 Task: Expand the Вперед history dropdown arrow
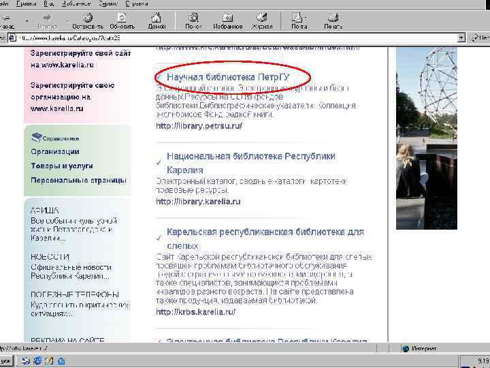tap(67, 21)
